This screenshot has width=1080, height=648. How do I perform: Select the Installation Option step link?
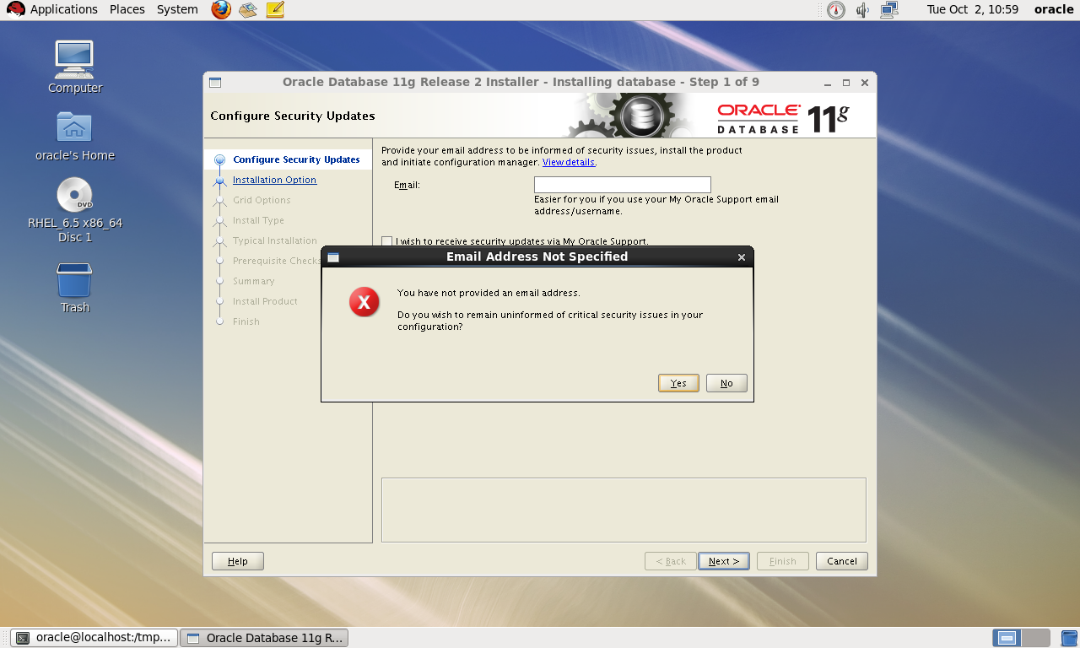coord(274,180)
